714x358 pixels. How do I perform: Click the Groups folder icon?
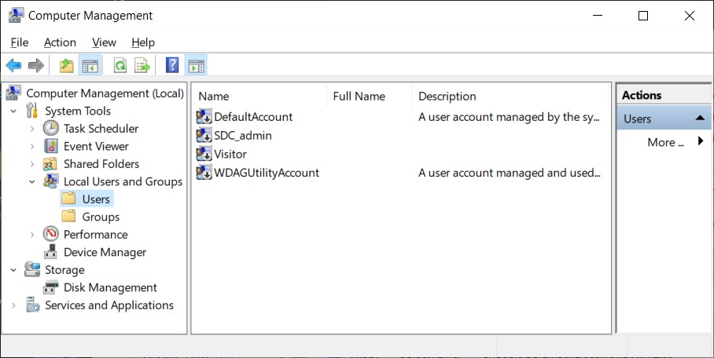coord(68,216)
